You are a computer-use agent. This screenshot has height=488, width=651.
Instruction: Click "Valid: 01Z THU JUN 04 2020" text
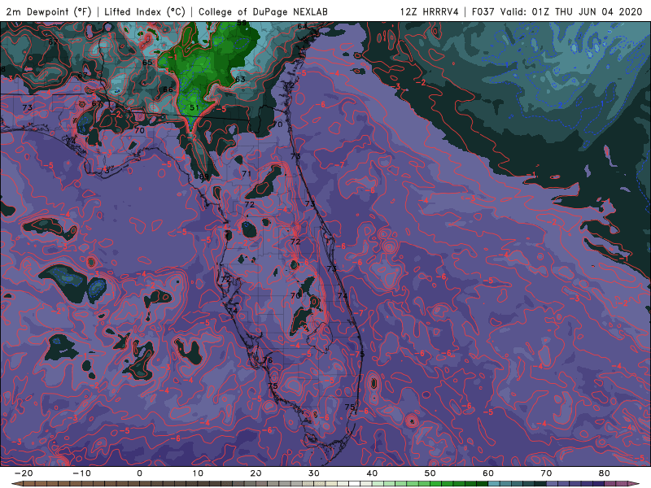click(571, 11)
